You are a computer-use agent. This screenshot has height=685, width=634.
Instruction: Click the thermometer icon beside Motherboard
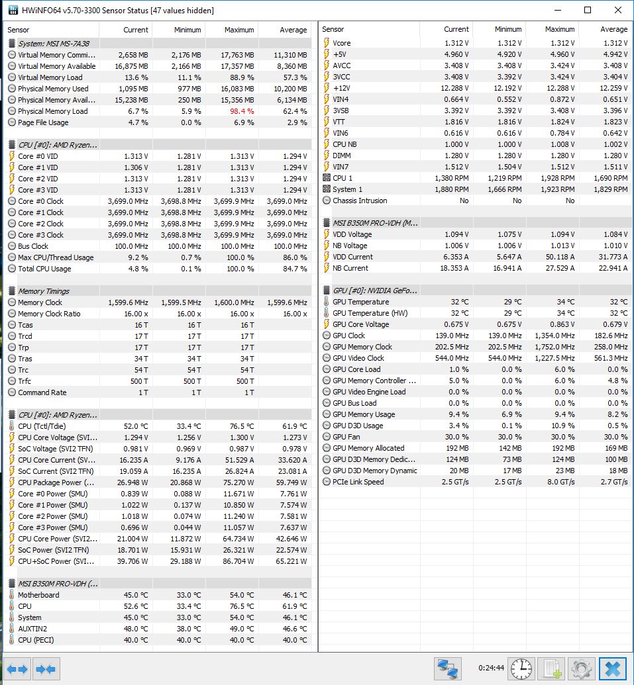click(x=12, y=594)
